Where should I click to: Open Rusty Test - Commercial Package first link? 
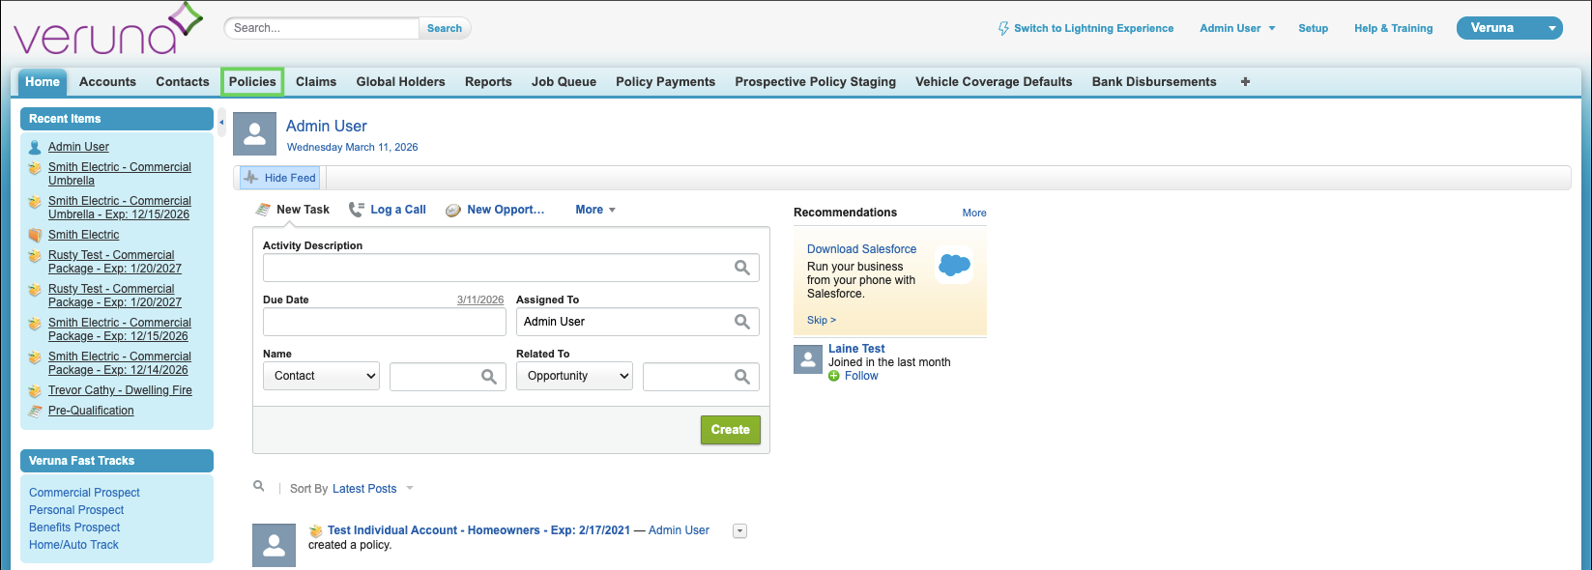115,262
